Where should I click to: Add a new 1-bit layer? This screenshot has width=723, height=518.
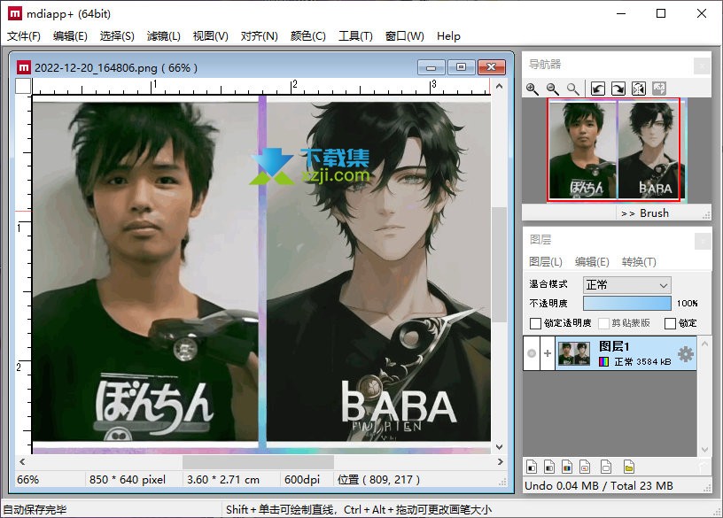click(x=532, y=467)
